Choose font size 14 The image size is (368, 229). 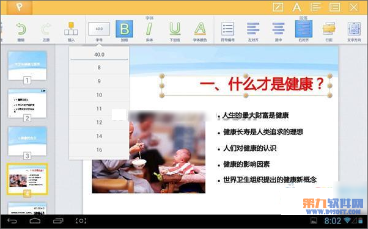pos(99,136)
